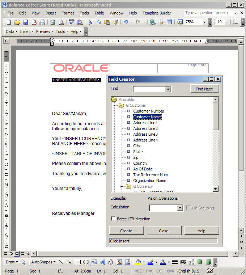Copy selection using copy icon
Viewport: 246px width, 275px height.
[98, 22]
